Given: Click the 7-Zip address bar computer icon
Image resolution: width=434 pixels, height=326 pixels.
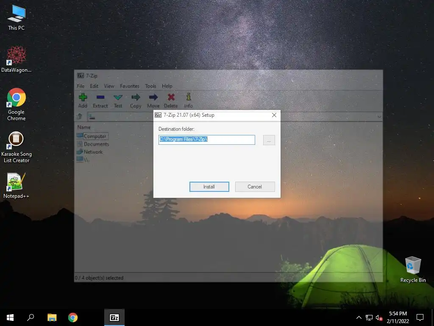Looking at the screenshot, I should coord(92,117).
